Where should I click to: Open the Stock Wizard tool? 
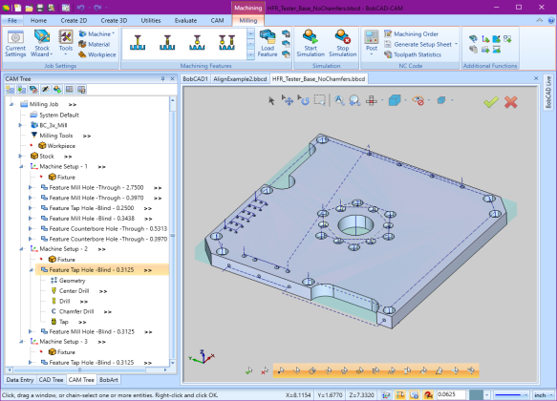point(42,43)
